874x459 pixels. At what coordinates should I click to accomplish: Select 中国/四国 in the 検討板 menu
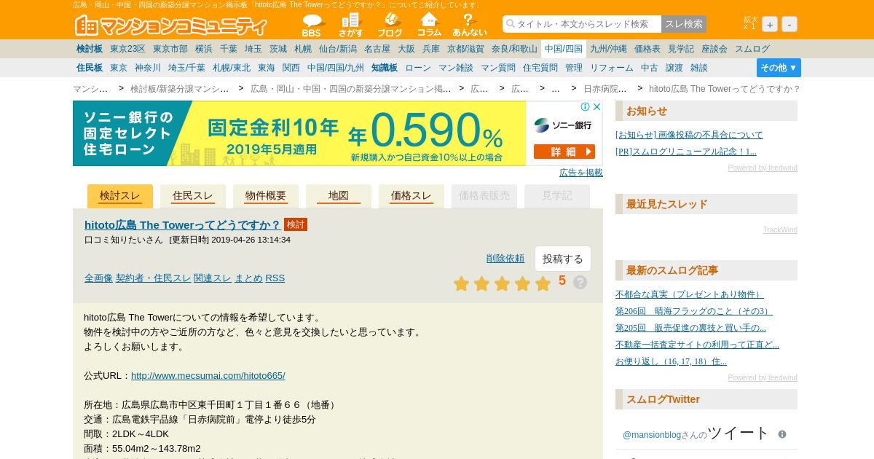tap(564, 49)
